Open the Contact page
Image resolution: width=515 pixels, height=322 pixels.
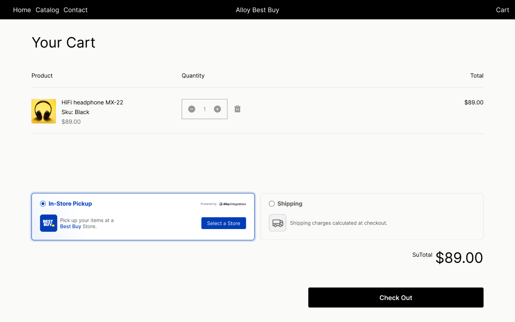(x=75, y=10)
